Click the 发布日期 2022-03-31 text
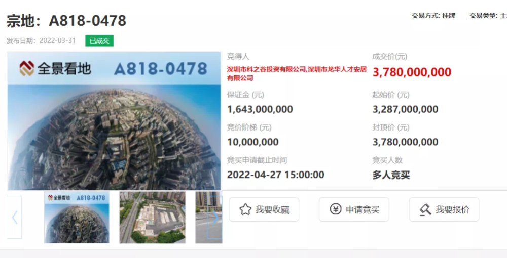The height and width of the screenshot is (258, 507). [41, 40]
